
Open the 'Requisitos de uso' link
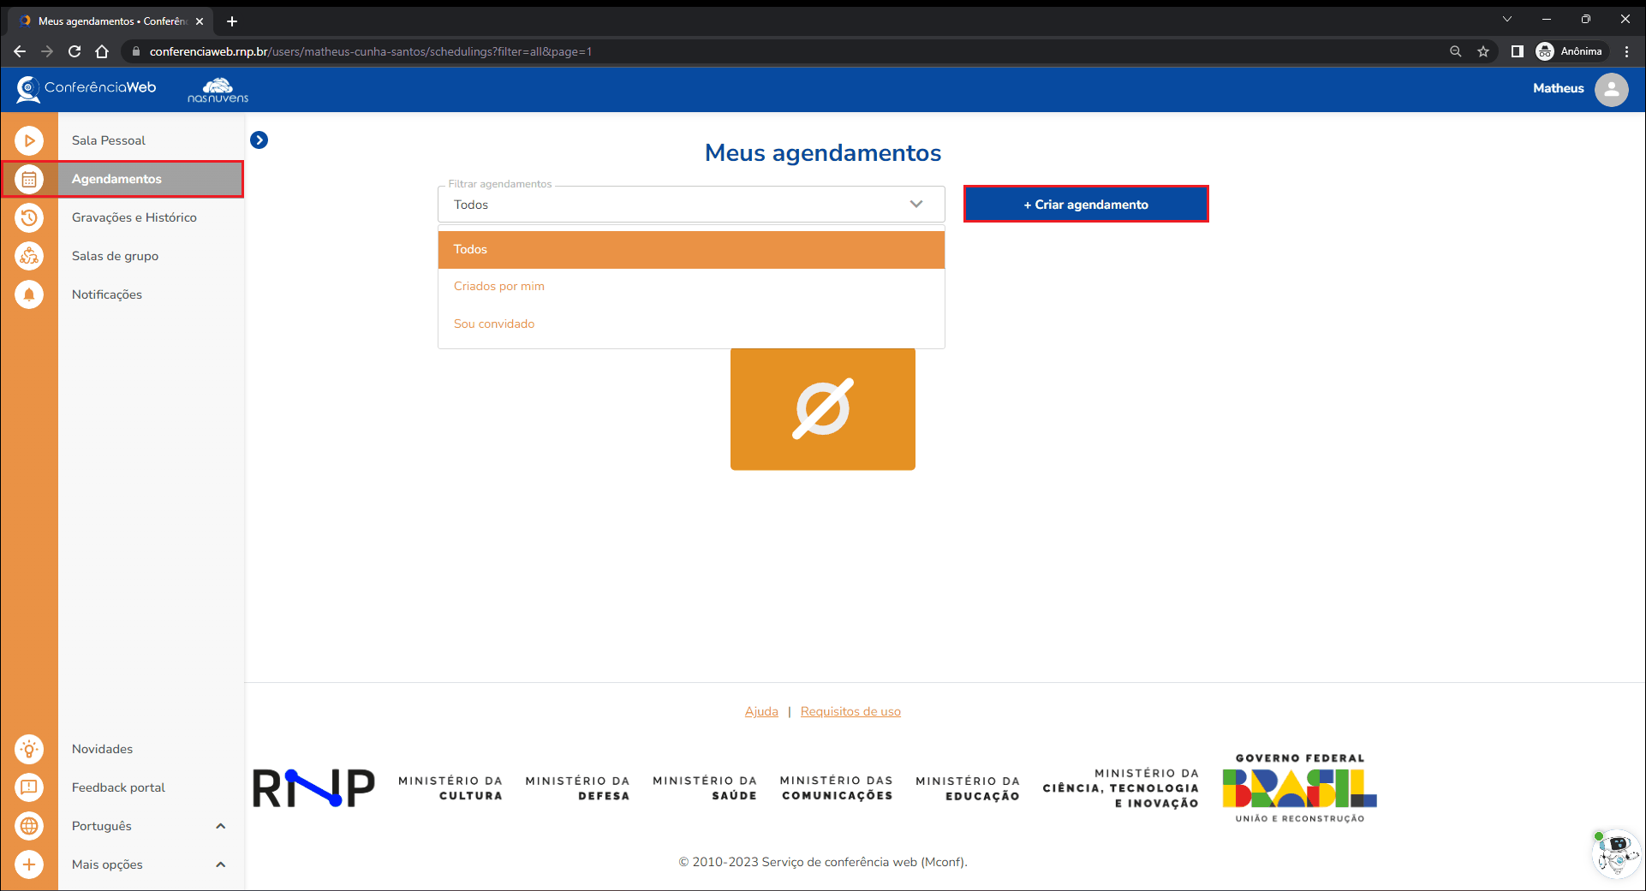(850, 711)
